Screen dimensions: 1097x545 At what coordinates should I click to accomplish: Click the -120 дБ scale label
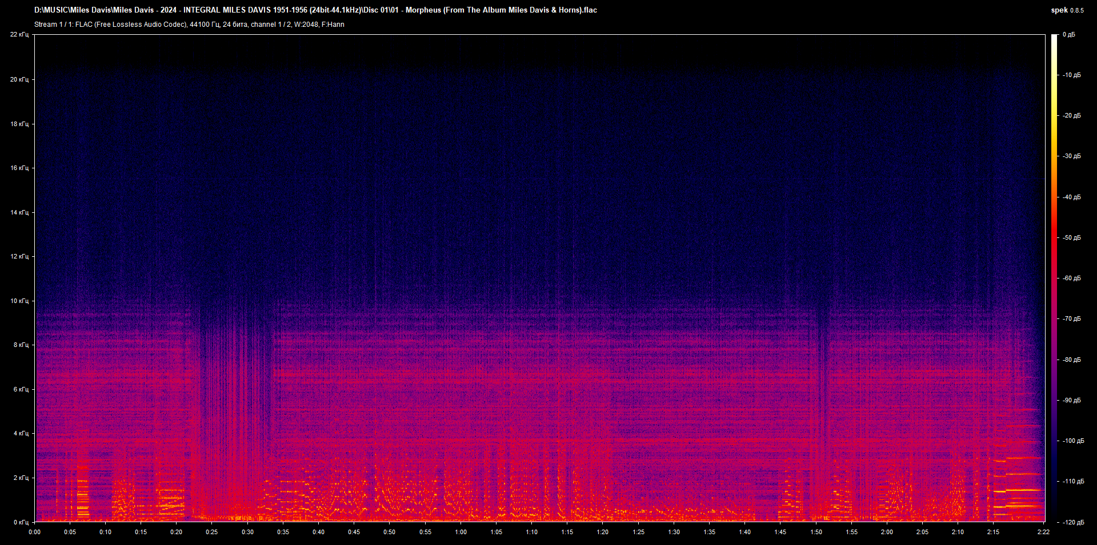(x=1072, y=523)
